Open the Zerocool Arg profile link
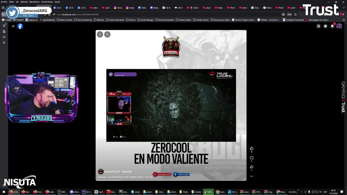 111,171
